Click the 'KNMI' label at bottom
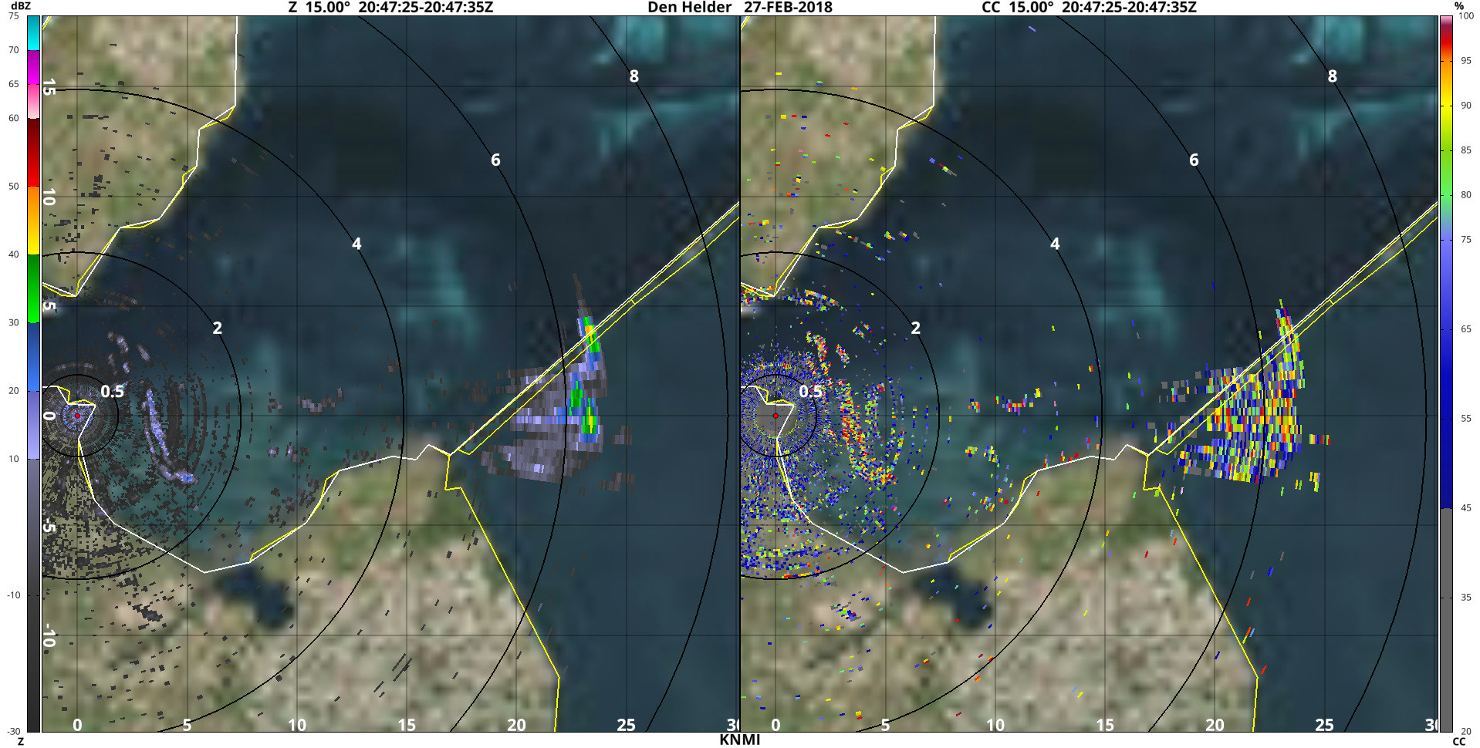1480x748 pixels. (740, 740)
